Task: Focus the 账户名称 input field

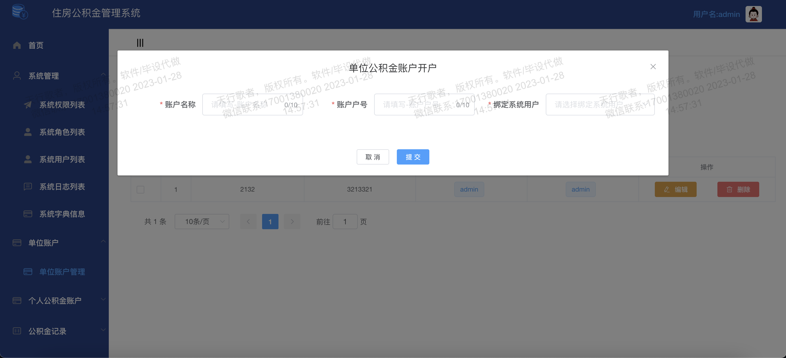Action: pyautogui.click(x=252, y=105)
